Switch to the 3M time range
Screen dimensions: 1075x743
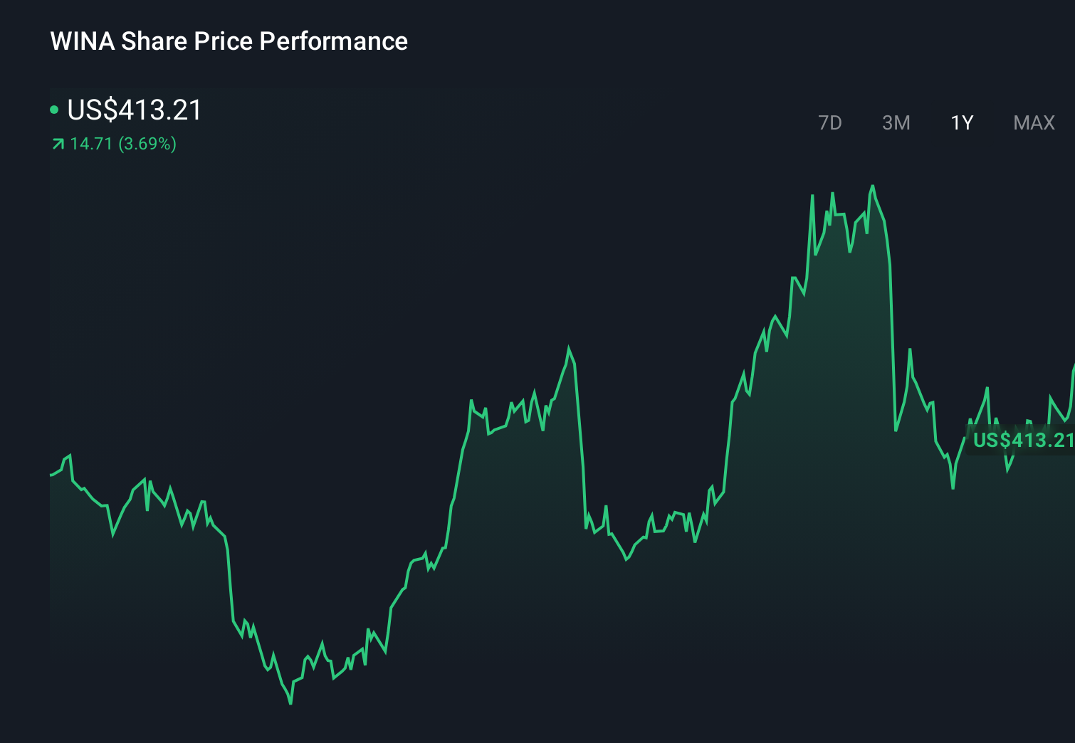tap(896, 122)
